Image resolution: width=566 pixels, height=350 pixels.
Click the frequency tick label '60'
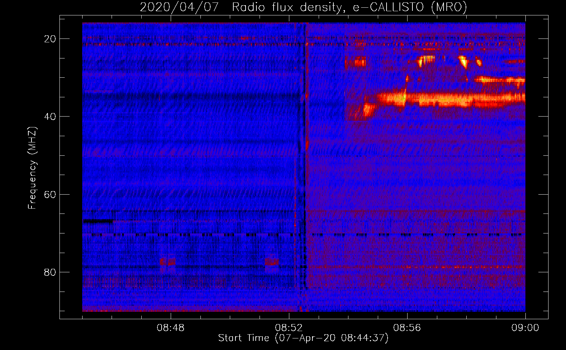(x=50, y=194)
